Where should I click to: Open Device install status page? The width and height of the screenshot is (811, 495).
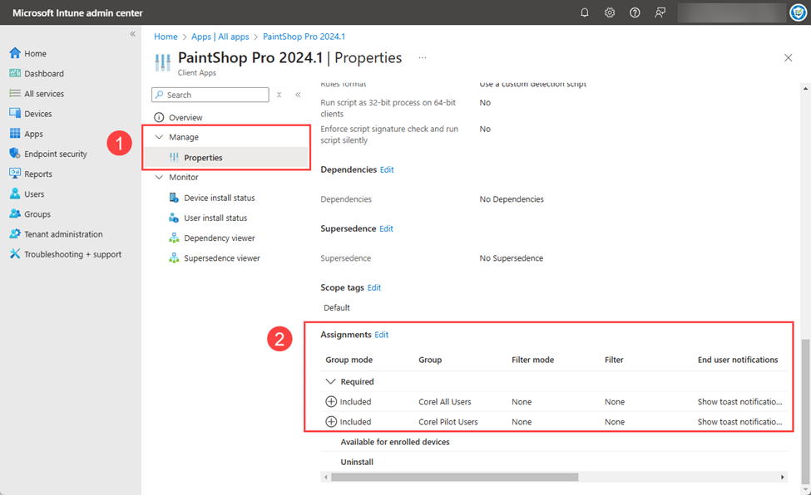(x=219, y=198)
